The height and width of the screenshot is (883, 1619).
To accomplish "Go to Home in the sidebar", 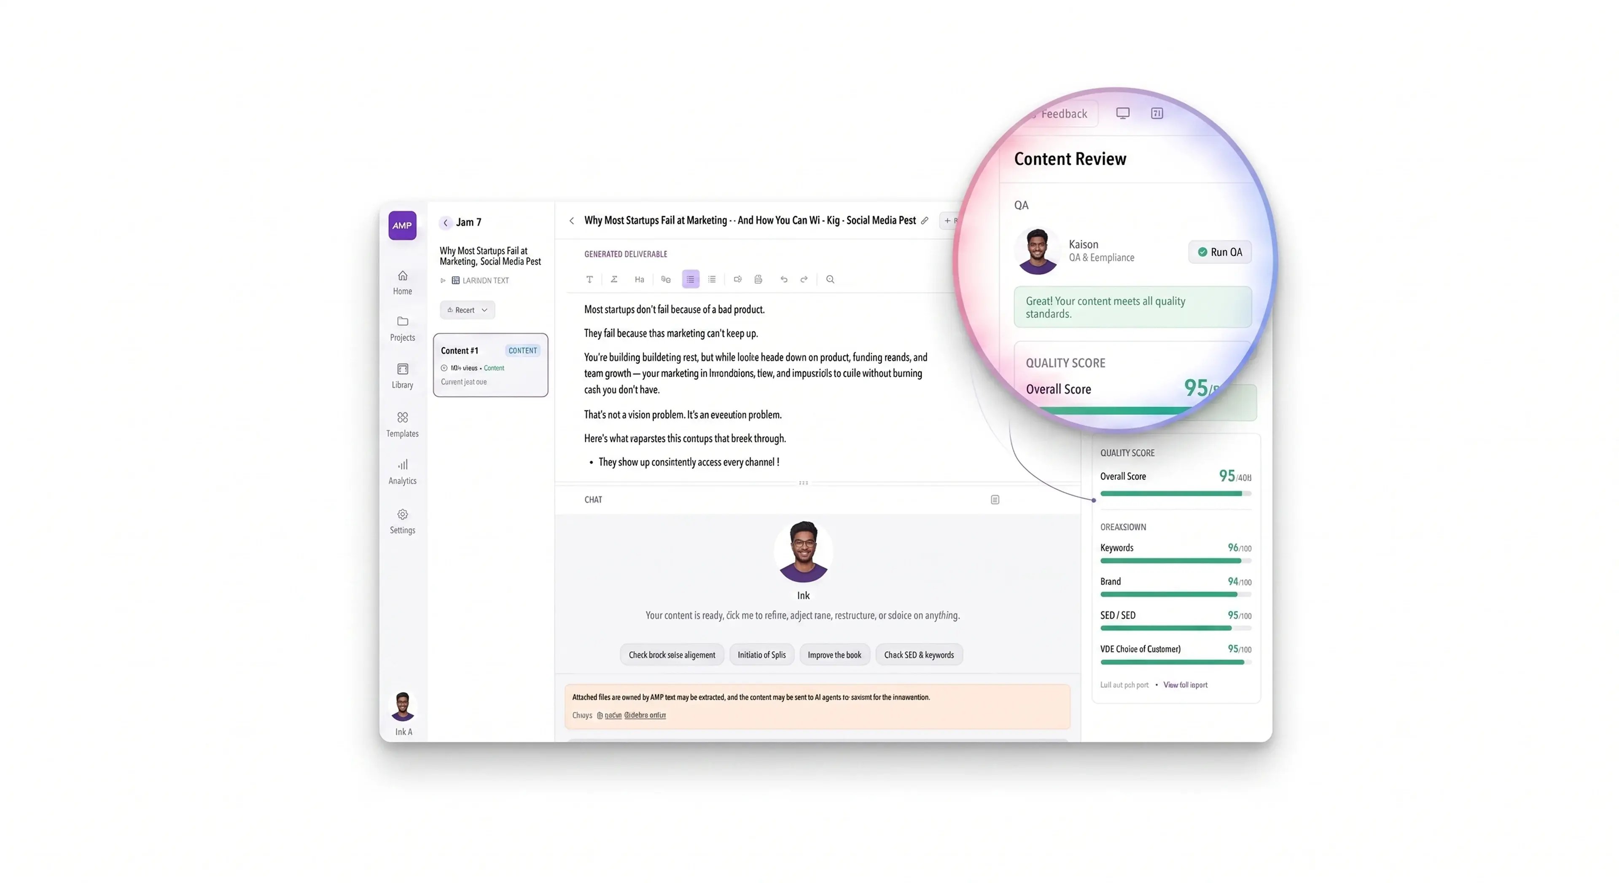I will 402,283.
